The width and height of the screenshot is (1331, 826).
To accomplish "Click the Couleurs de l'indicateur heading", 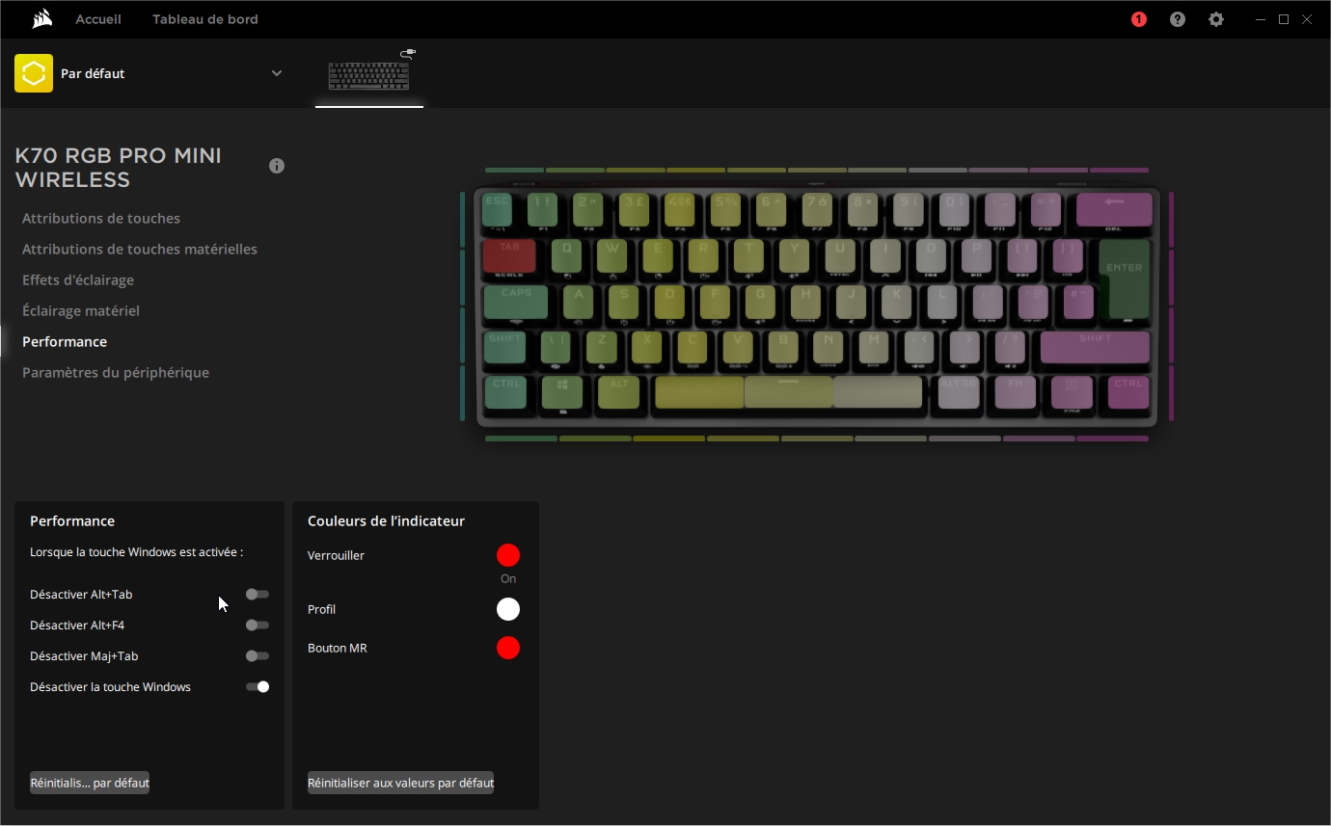I will (386, 520).
